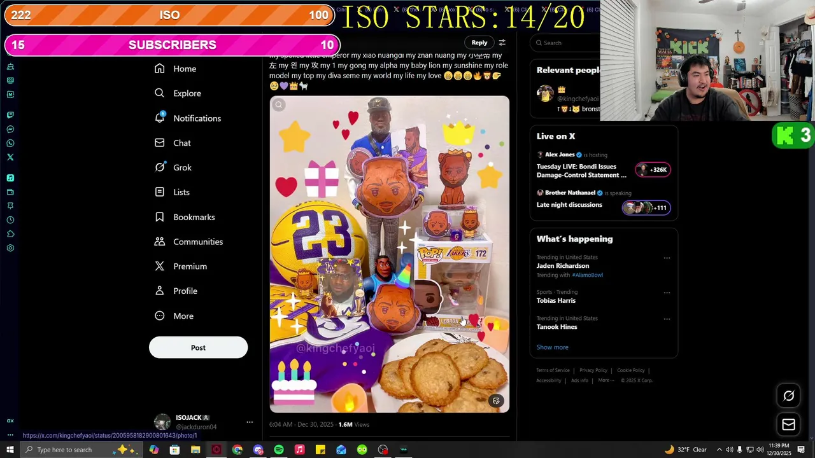Join Brother Nathanael space +111 listeners
Viewport: 815px width, 458px height.
[646, 207]
